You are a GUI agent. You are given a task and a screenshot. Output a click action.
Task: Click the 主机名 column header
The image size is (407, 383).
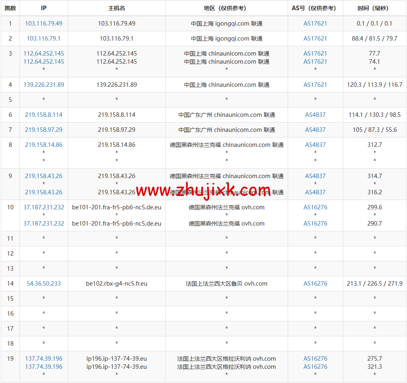coord(116,8)
